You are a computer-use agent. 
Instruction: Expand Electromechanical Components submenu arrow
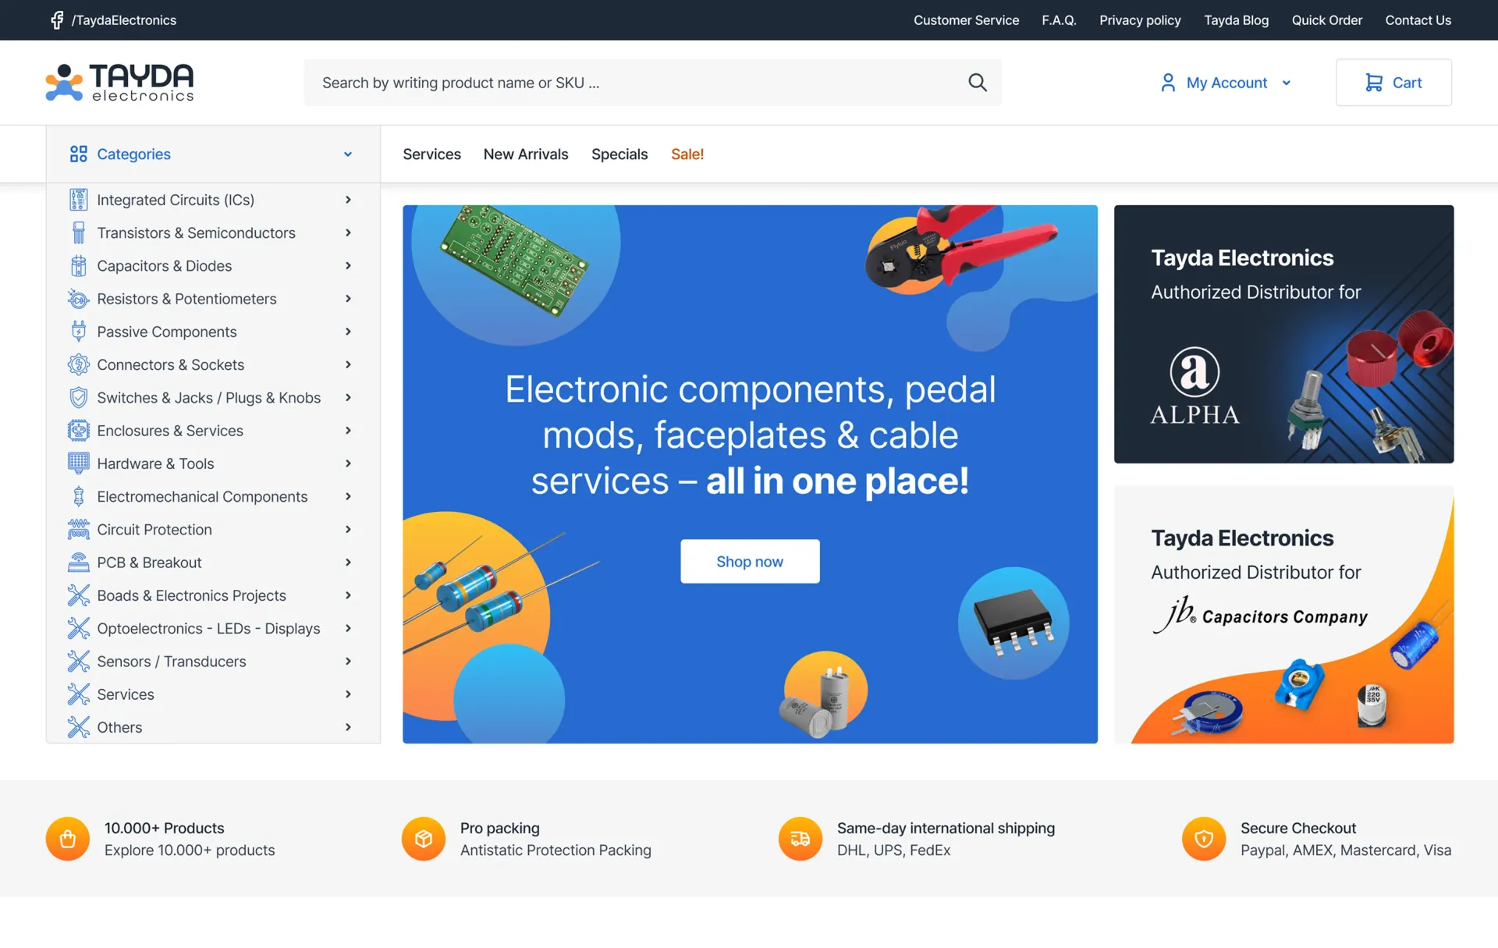348,497
